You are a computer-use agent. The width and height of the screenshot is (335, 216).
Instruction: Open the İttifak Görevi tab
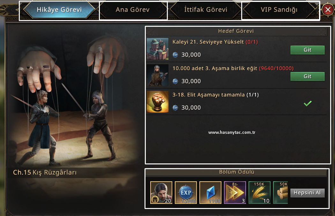click(x=205, y=10)
